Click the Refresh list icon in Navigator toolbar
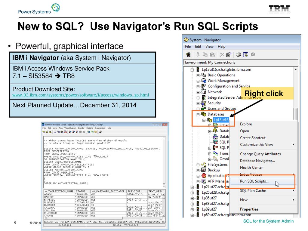The image size is (308, 231). (x=245, y=55)
